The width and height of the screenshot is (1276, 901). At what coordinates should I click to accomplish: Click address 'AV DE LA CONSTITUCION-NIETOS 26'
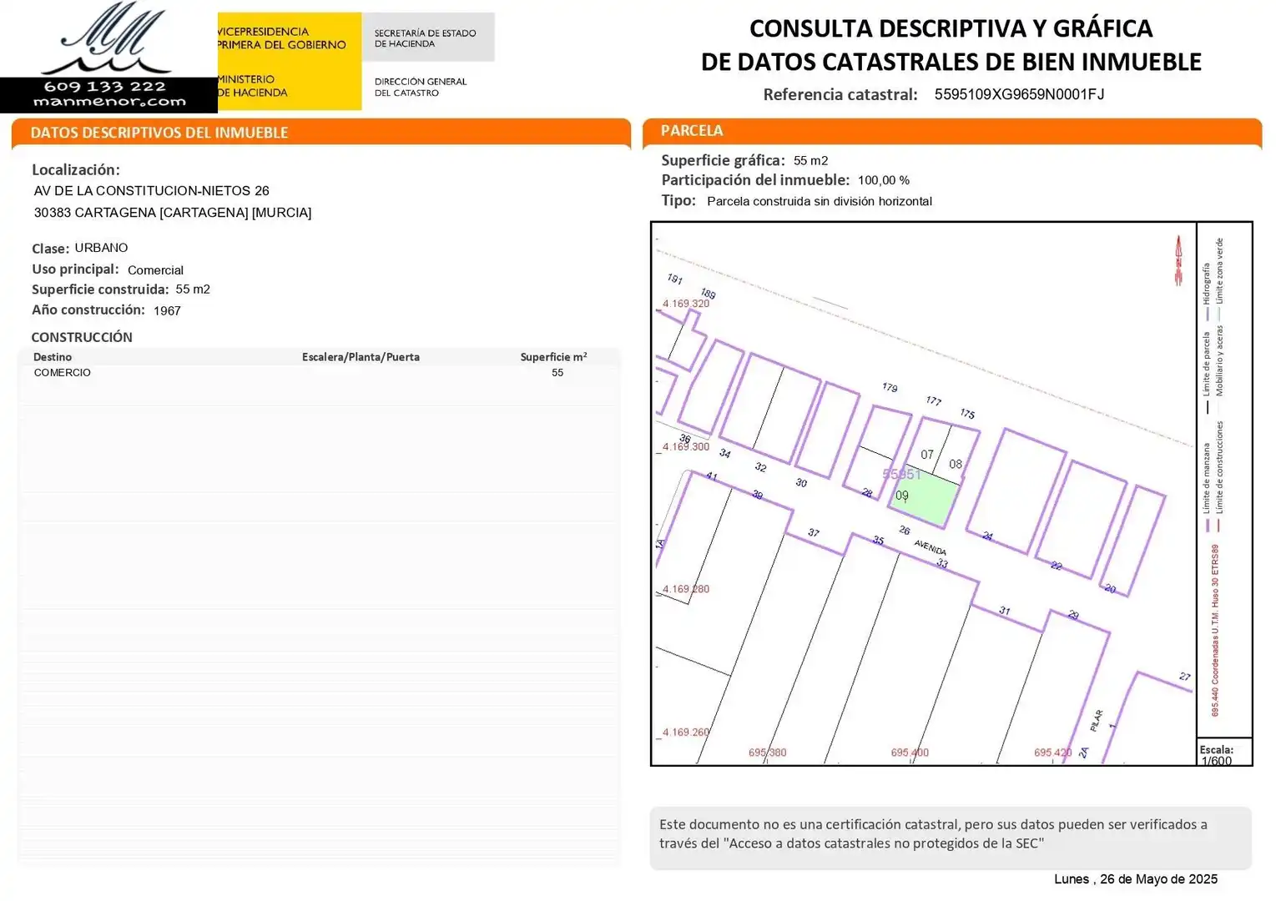click(152, 191)
